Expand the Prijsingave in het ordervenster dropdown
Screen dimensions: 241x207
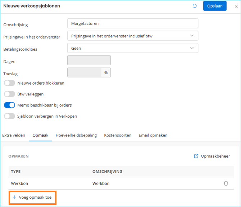pyautogui.click(x=132, y=36)
